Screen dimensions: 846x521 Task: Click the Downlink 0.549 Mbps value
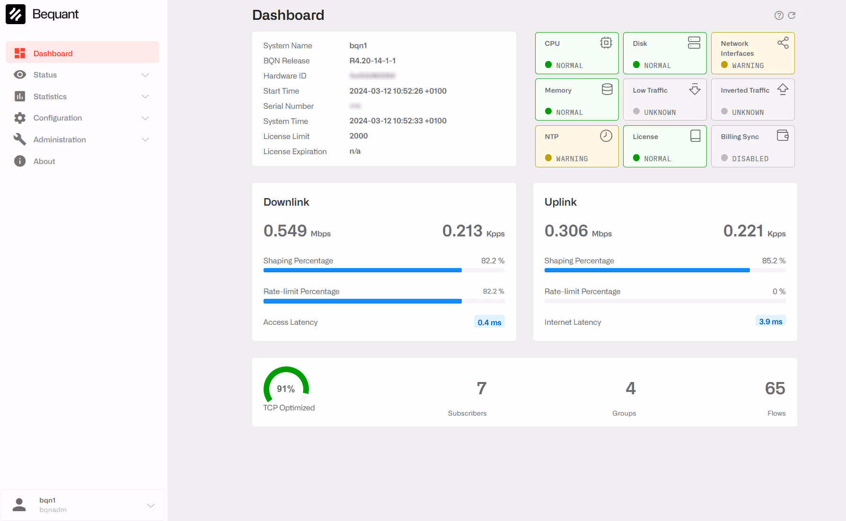coord(297,231)
